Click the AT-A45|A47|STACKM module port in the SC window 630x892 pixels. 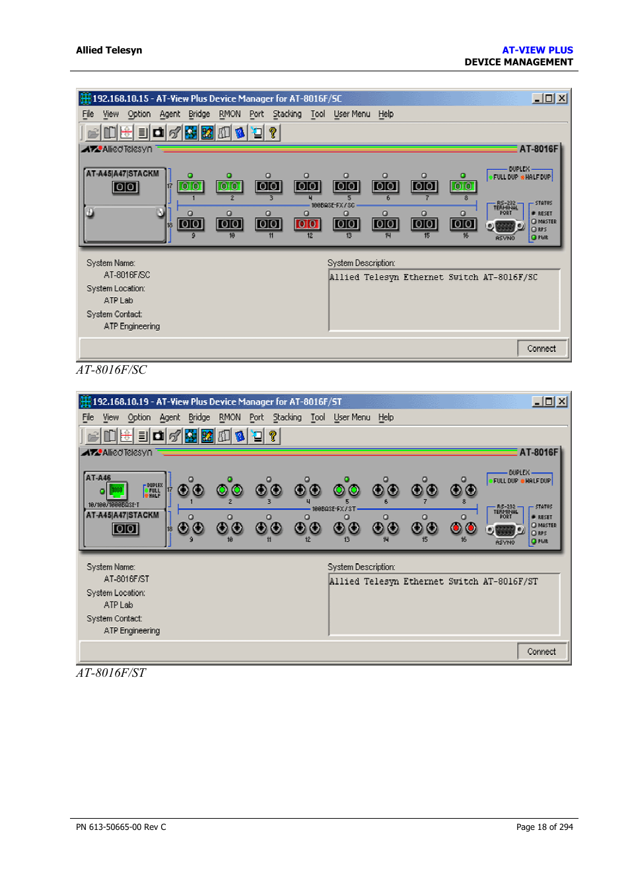125,188
